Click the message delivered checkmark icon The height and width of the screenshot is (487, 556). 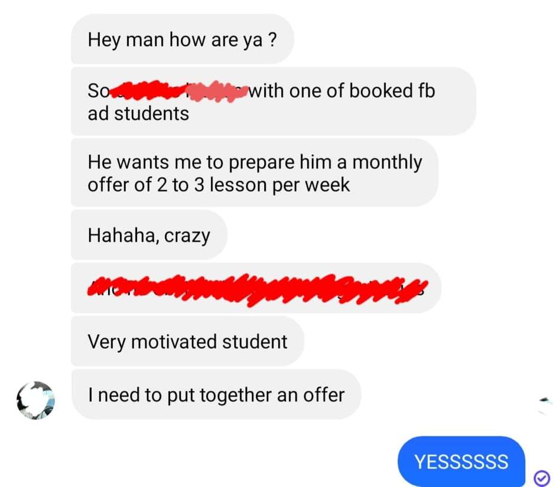tap(541, 478)
